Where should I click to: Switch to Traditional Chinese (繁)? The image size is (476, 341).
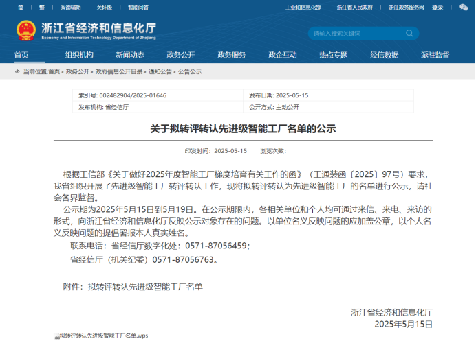pyautogui.click(x=41, y=8)
